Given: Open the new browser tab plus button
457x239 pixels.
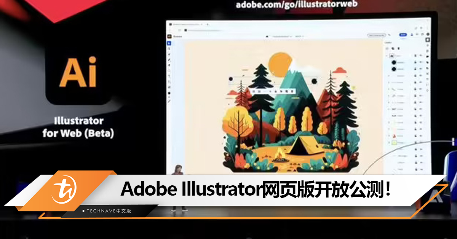Looking at the screenshot, I should (208, 24).
